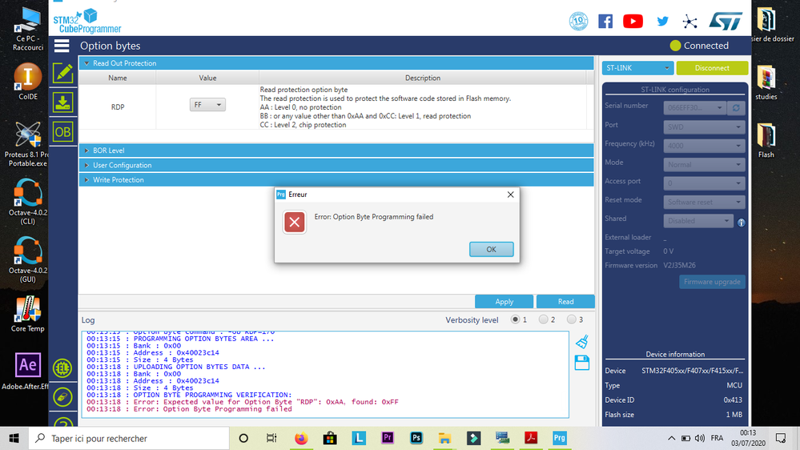
Task: Open Adobe After Effects desktop shortcut
Action: pos(26,372)
